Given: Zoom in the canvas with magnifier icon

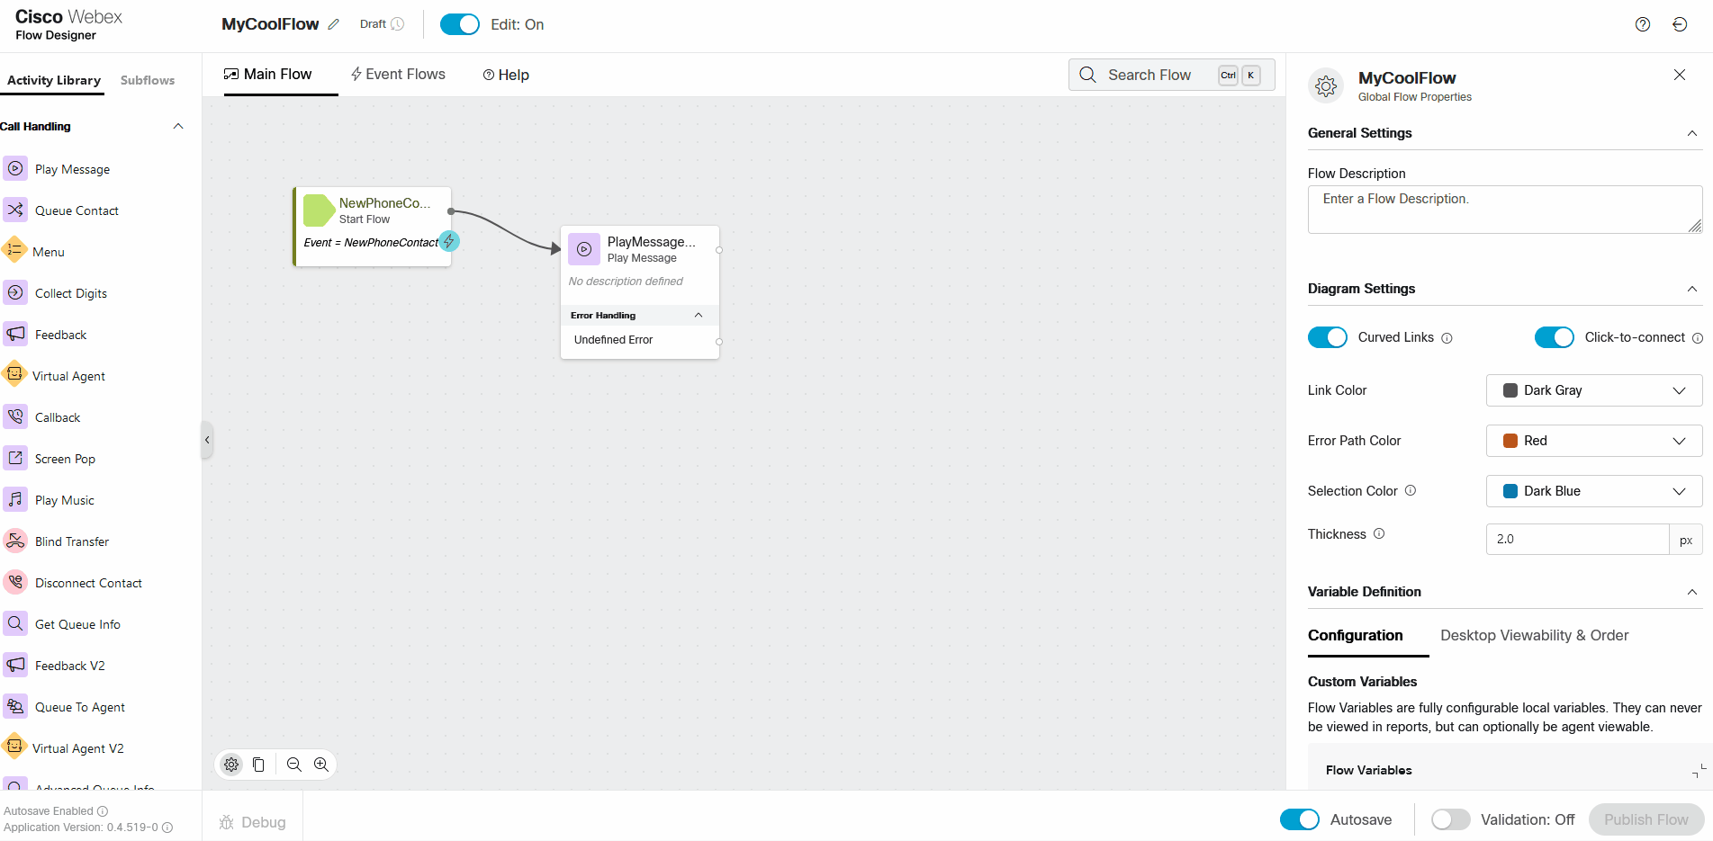Looking at the screenshot, I should click(x=321, y=765).
